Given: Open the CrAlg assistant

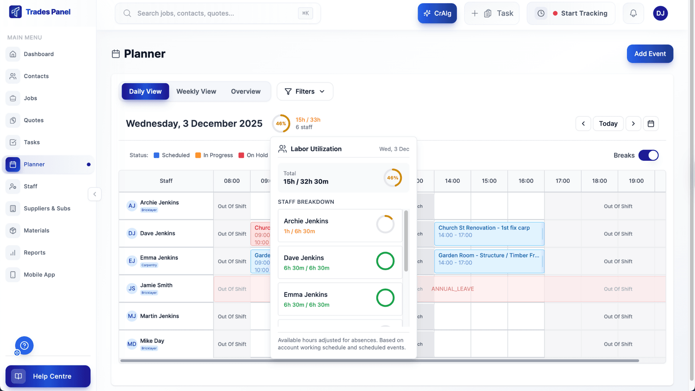Looking at the screenshot, I should (437, 13).
